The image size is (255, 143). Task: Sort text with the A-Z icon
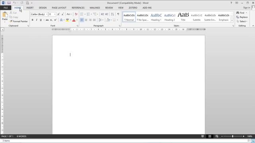tap(112, 14)
